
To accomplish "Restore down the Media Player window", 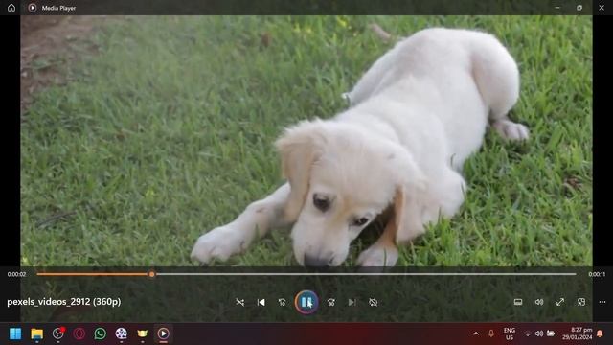I will 579,8.
